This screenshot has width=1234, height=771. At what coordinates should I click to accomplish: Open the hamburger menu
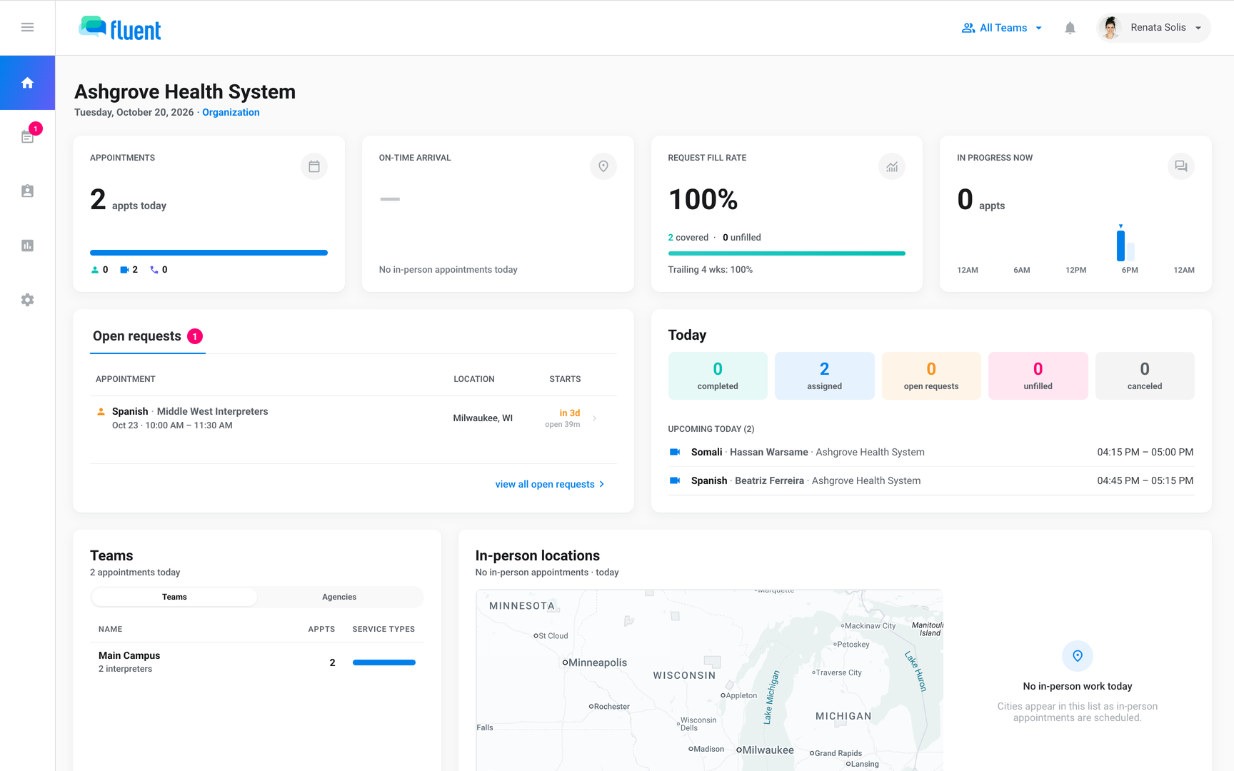click(x=27, y=27)
